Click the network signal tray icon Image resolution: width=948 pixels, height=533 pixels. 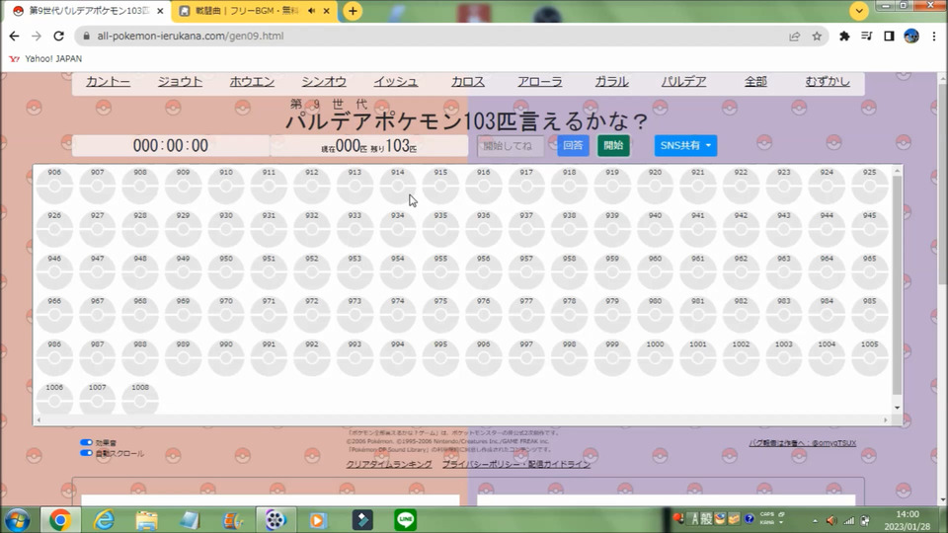(x=849, y=521)
